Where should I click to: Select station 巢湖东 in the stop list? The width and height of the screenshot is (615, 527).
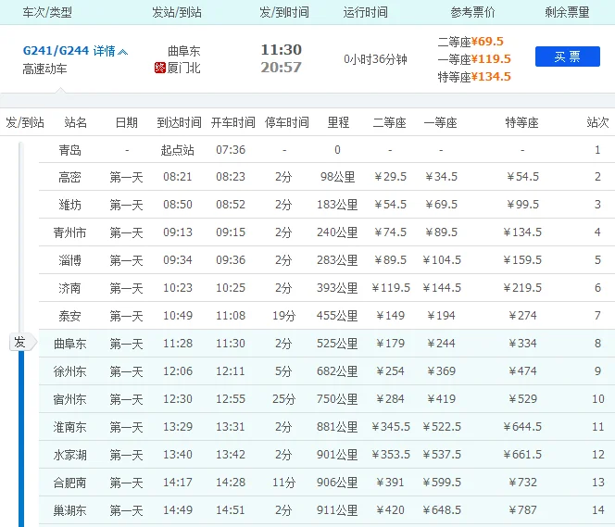[x=69, y=511]
